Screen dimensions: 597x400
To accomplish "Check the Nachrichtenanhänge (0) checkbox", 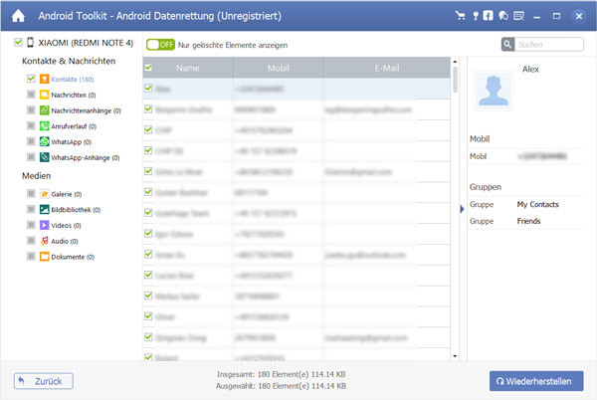I will (x=31, y=110).
